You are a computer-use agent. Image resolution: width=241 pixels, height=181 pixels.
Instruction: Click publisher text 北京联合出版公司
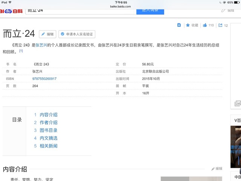[x=156, y=71]
